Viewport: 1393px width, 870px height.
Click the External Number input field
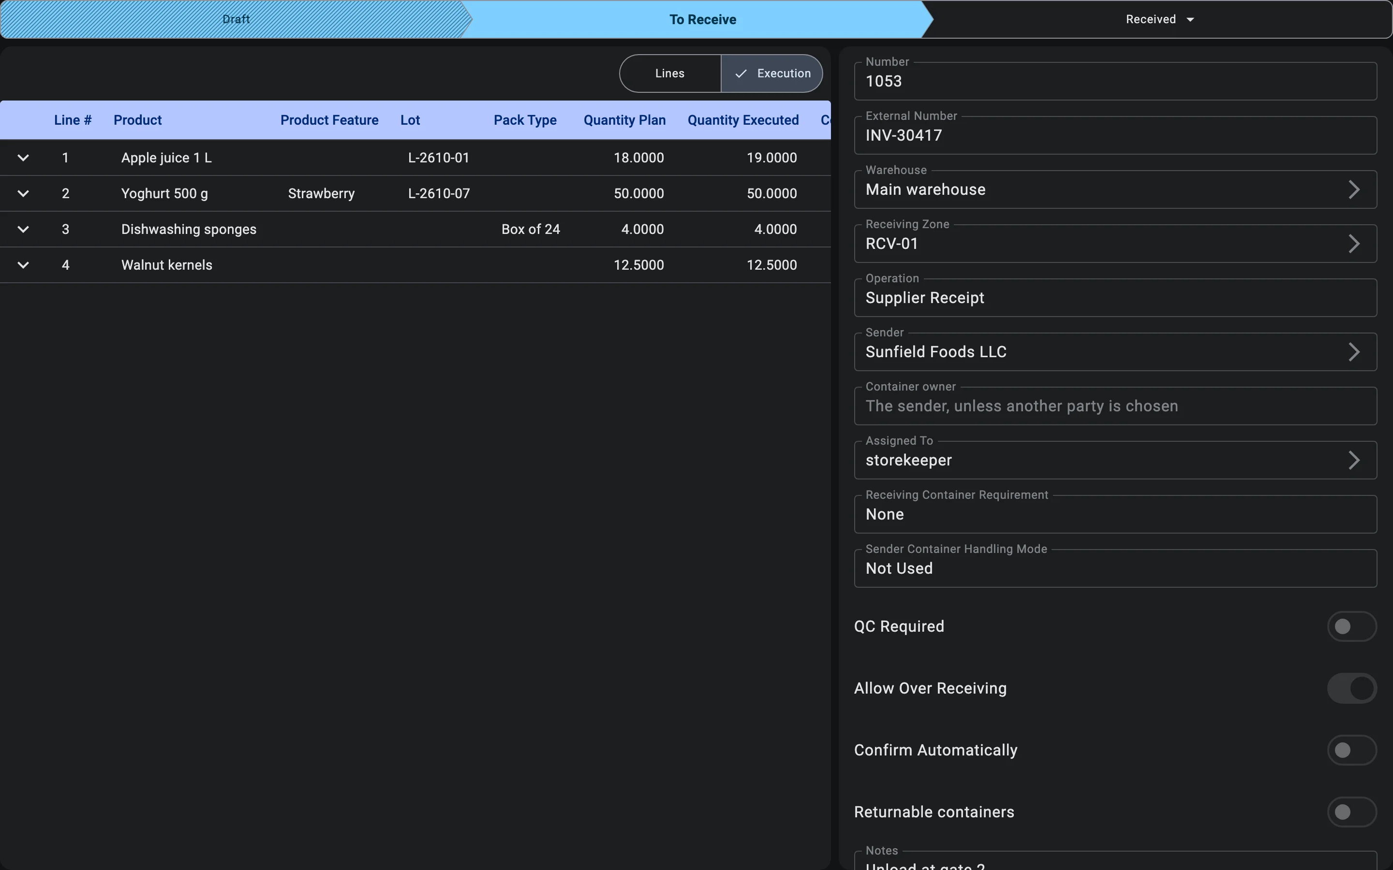[x=1115, y=135]
